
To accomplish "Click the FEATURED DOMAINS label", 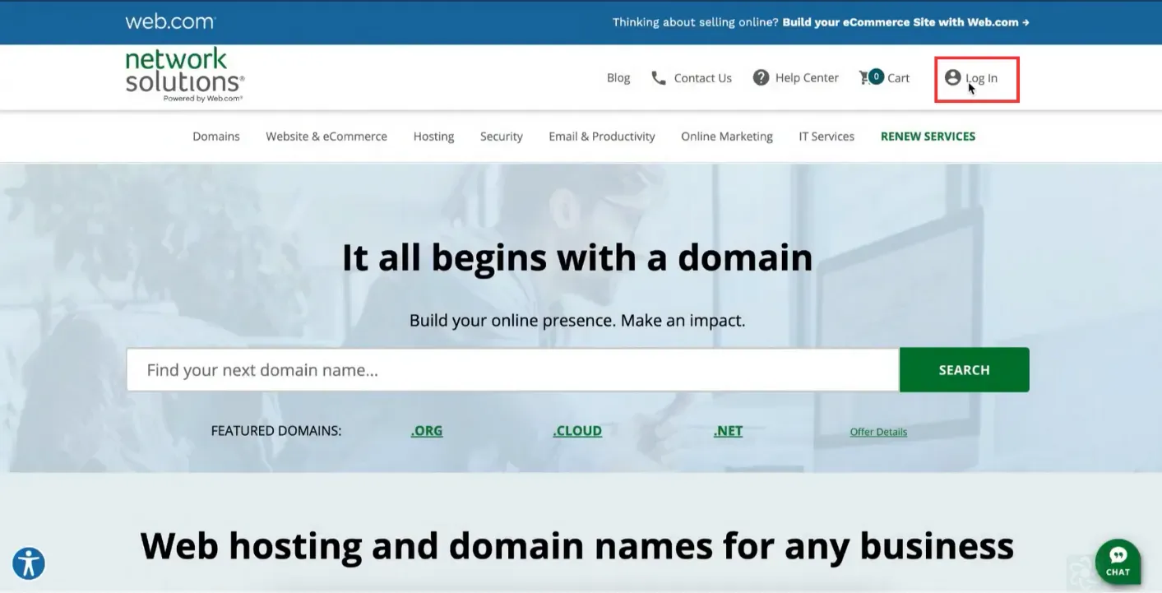I will point(276,431).
